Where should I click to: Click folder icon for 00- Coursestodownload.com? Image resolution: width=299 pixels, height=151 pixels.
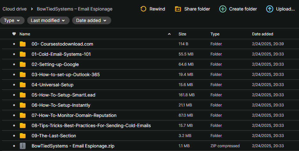tap(23, 44)
